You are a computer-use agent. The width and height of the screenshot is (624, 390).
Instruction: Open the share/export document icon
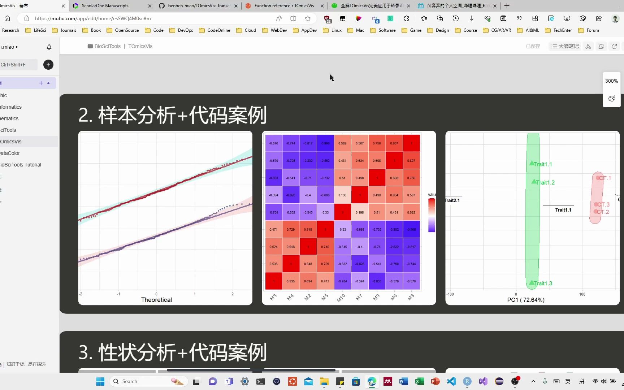[614, 46]
